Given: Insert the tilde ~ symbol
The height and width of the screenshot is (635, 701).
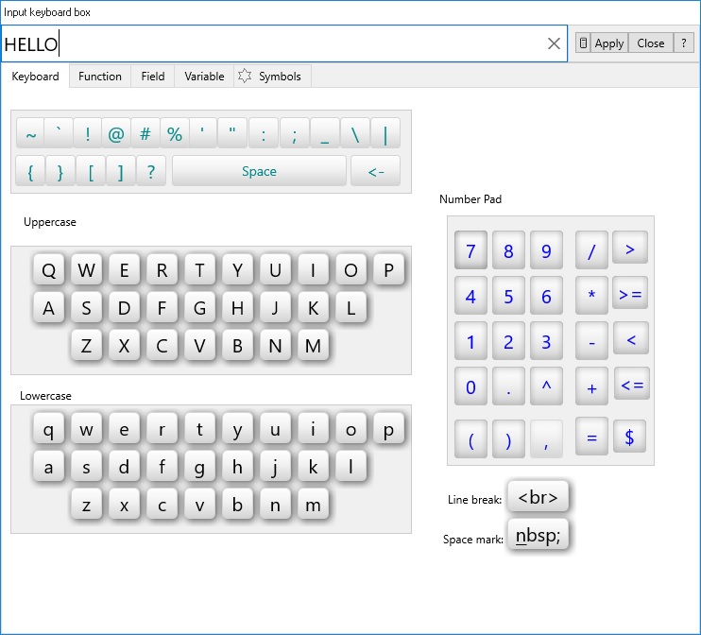Looking at the screenshot, I should [x=30, y=133].
